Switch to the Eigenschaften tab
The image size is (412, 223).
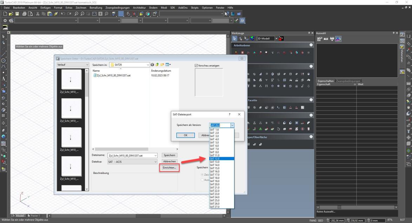[325, 81]
